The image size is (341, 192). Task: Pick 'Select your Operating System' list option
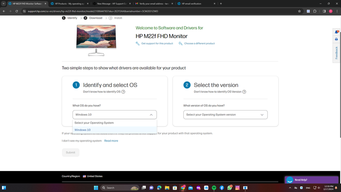115,123
